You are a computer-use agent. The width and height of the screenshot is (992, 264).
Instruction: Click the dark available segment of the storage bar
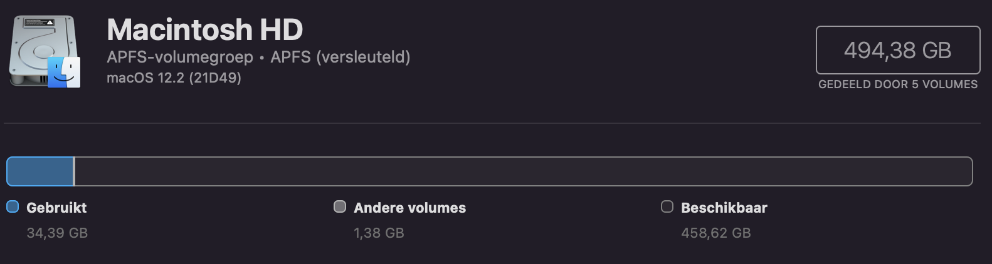click(x=520, y=171)
